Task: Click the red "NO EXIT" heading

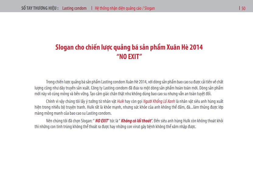Action: (129, 57)
